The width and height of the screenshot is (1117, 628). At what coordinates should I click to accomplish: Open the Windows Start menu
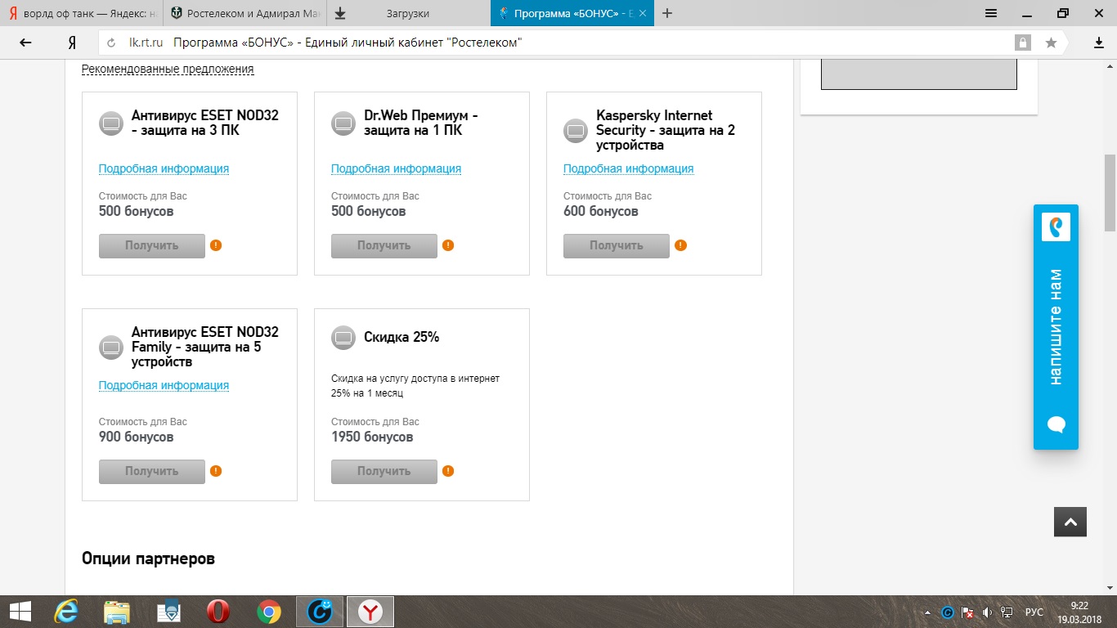point(20,612)
